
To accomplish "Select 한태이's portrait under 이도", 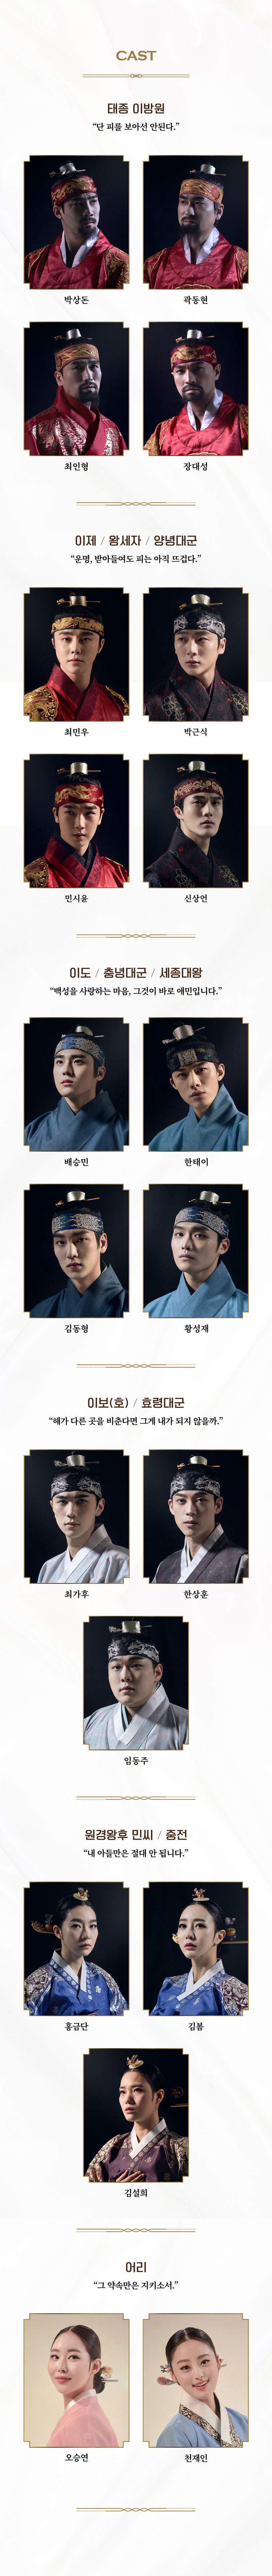I will (x=196, y=1084).
